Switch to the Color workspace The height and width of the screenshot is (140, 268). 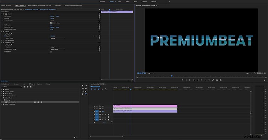pos(120,1)
